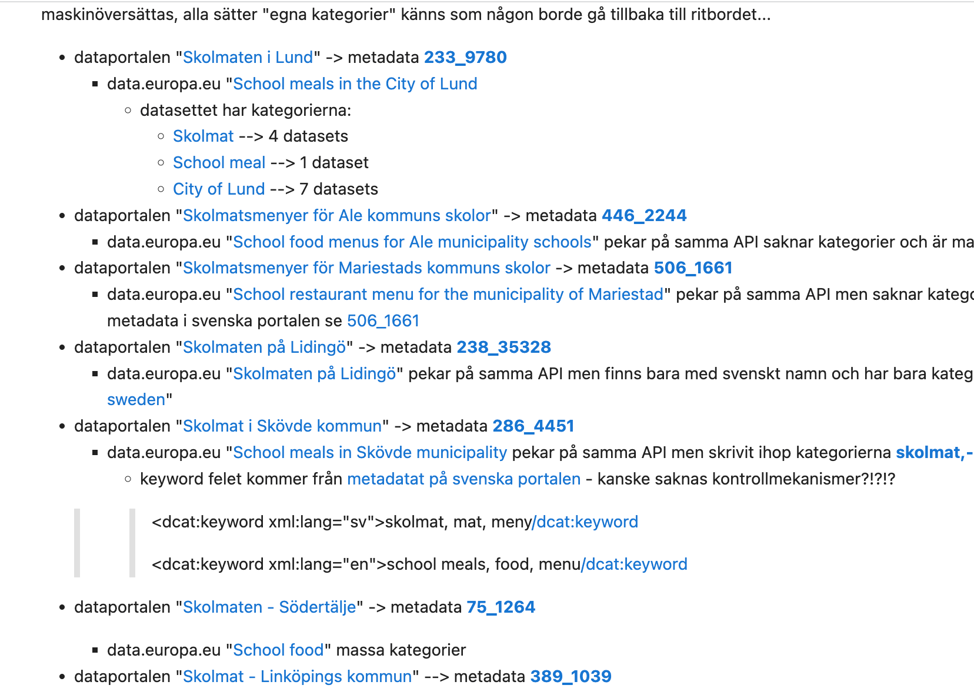Open the "School food" data.europa.eu link

coord(278,650)
